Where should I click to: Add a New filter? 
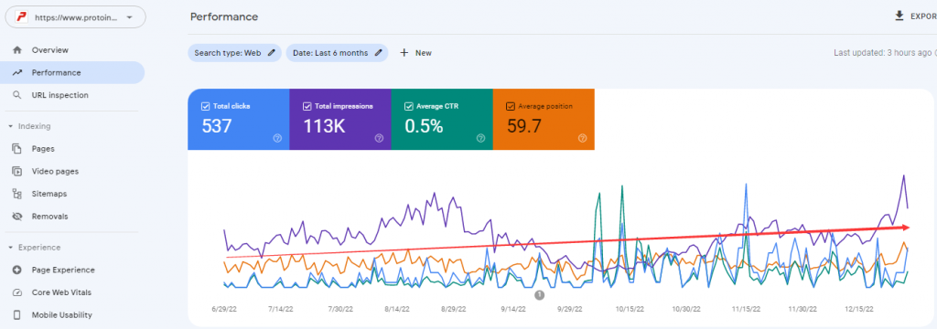[x=415, y=52]
